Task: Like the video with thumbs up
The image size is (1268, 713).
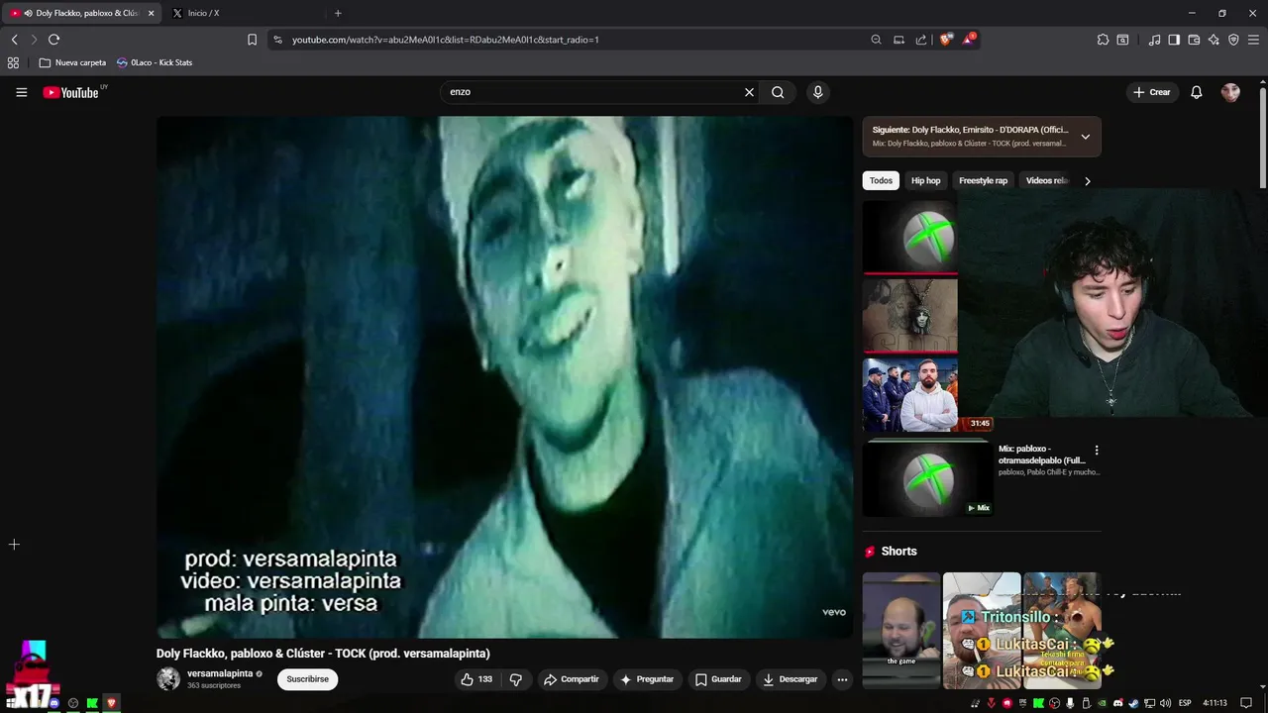Action: tap(476, 679)
